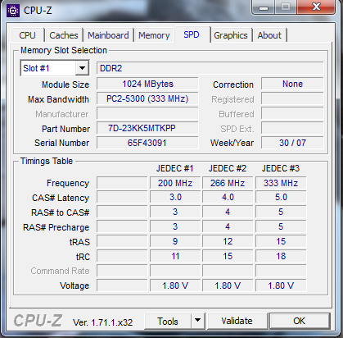Click the empty Registered field
Screen dimensions: 343x338
[x=292, y=98]
